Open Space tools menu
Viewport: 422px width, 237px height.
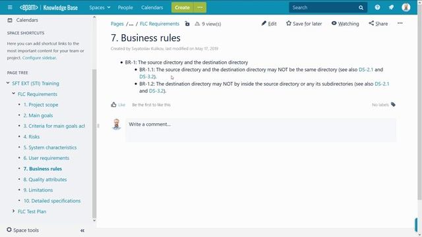coord(22,230)
